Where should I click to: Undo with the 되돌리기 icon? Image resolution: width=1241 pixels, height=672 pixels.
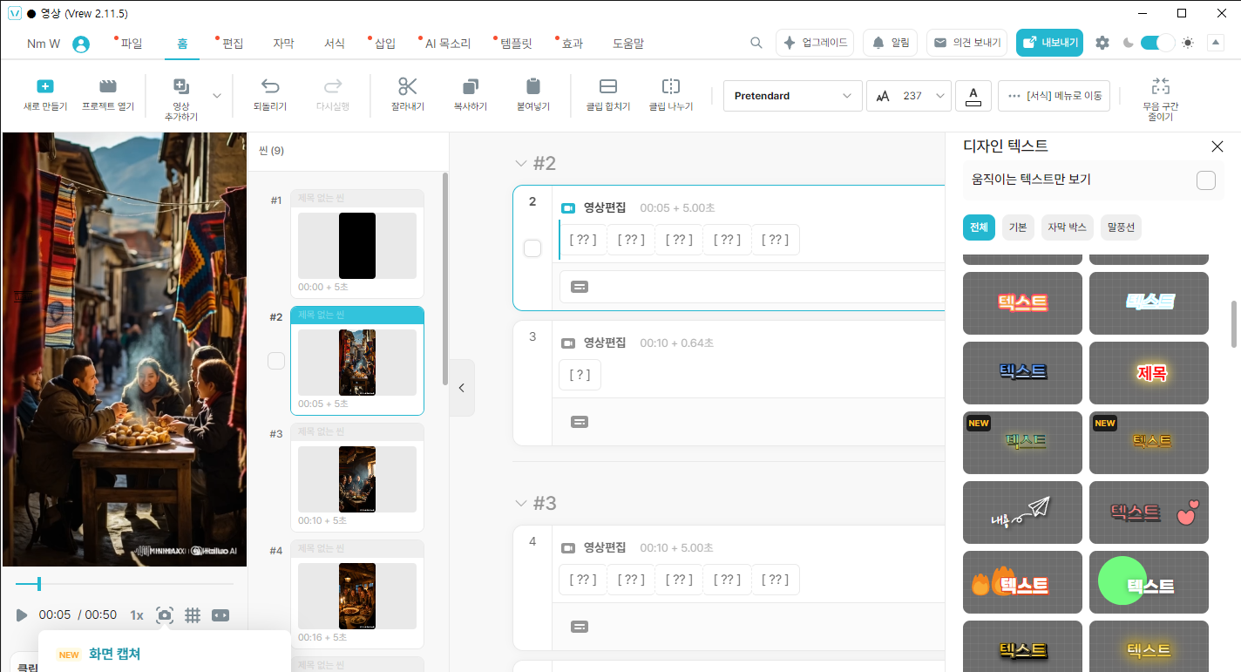(x=270, y=86)
